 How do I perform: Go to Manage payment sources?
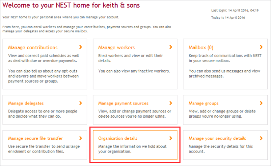pos(123,103)
